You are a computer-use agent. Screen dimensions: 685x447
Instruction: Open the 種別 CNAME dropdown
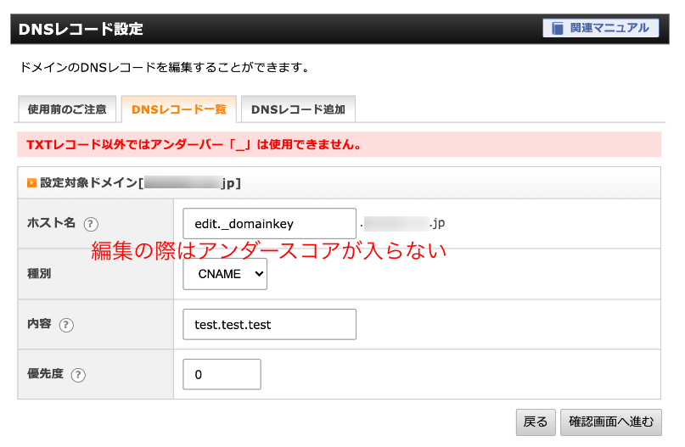(x=225, y=274)
